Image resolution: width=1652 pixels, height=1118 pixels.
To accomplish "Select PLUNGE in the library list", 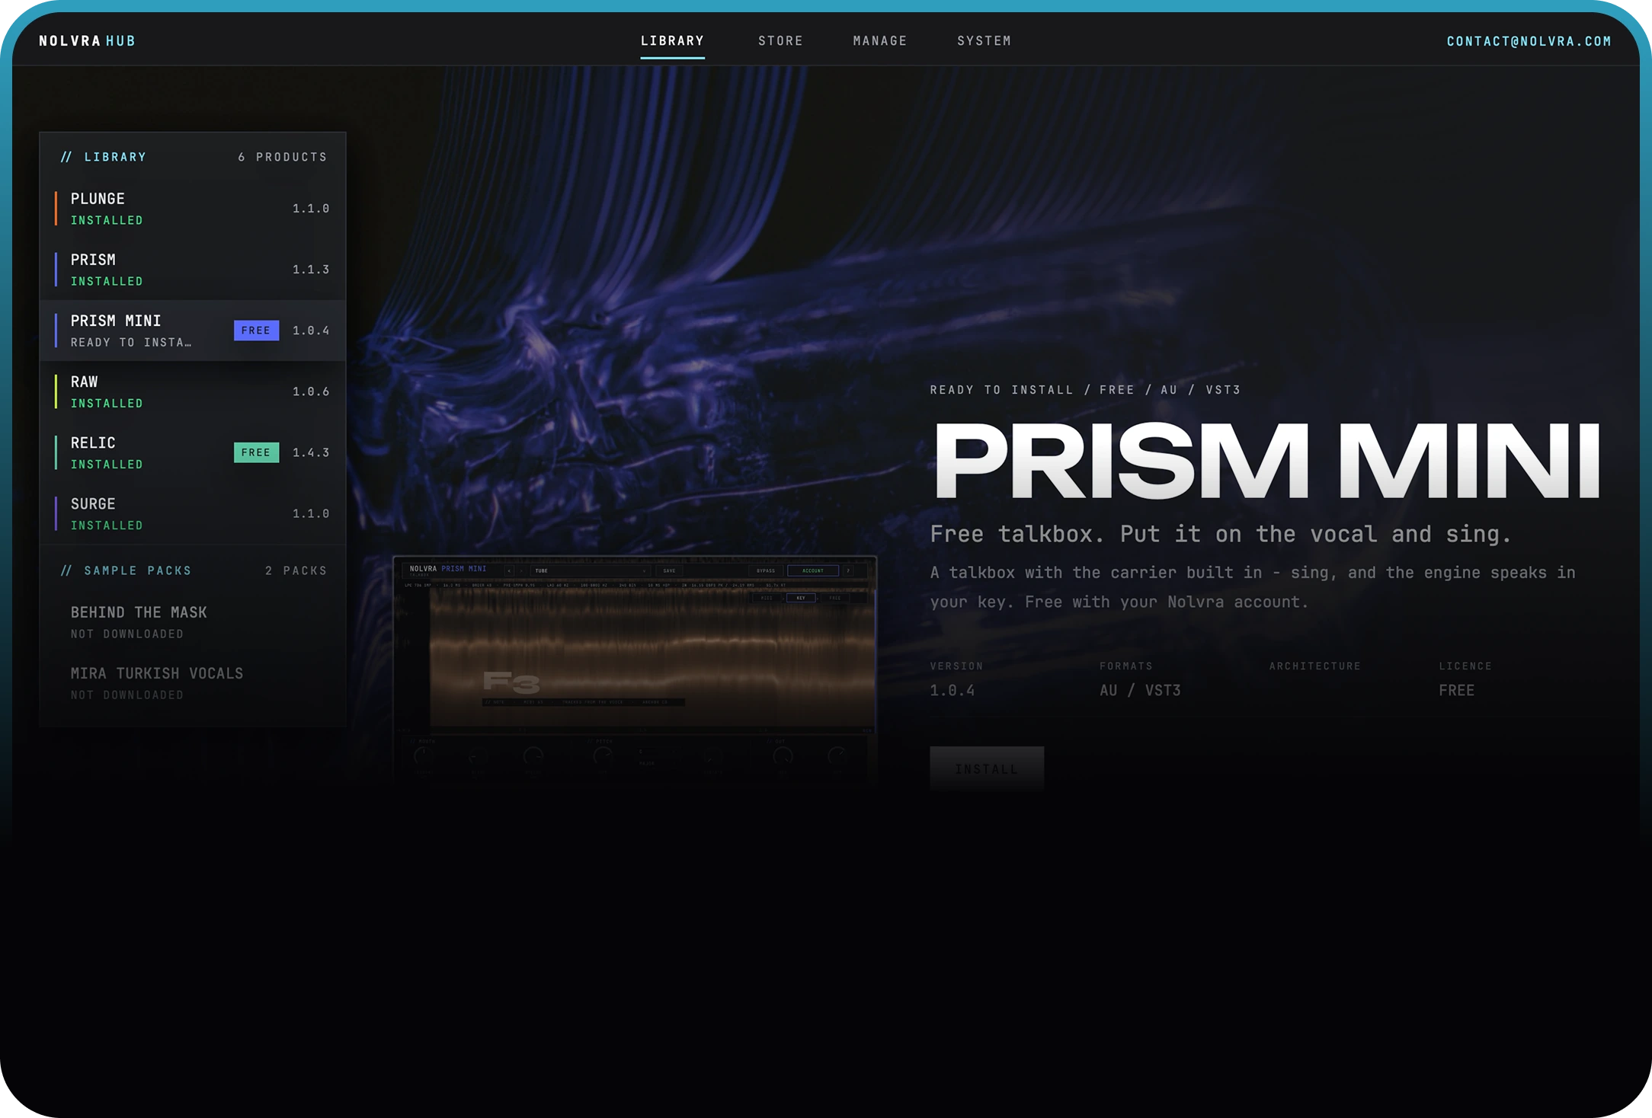I will point(193,209).
